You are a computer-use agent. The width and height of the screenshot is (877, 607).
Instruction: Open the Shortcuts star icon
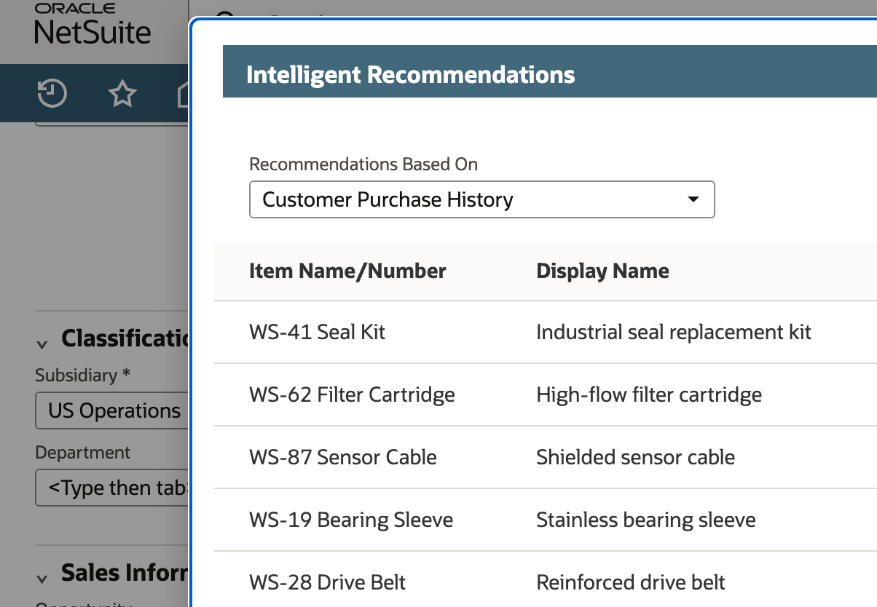point(122,94)
